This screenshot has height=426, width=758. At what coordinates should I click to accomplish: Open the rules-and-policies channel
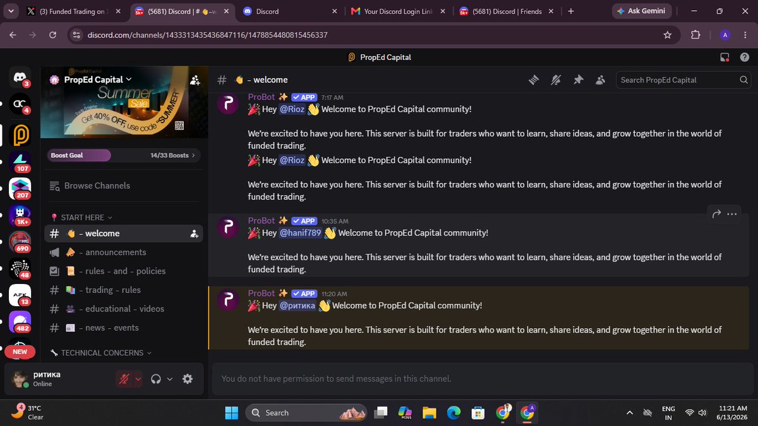124,271
